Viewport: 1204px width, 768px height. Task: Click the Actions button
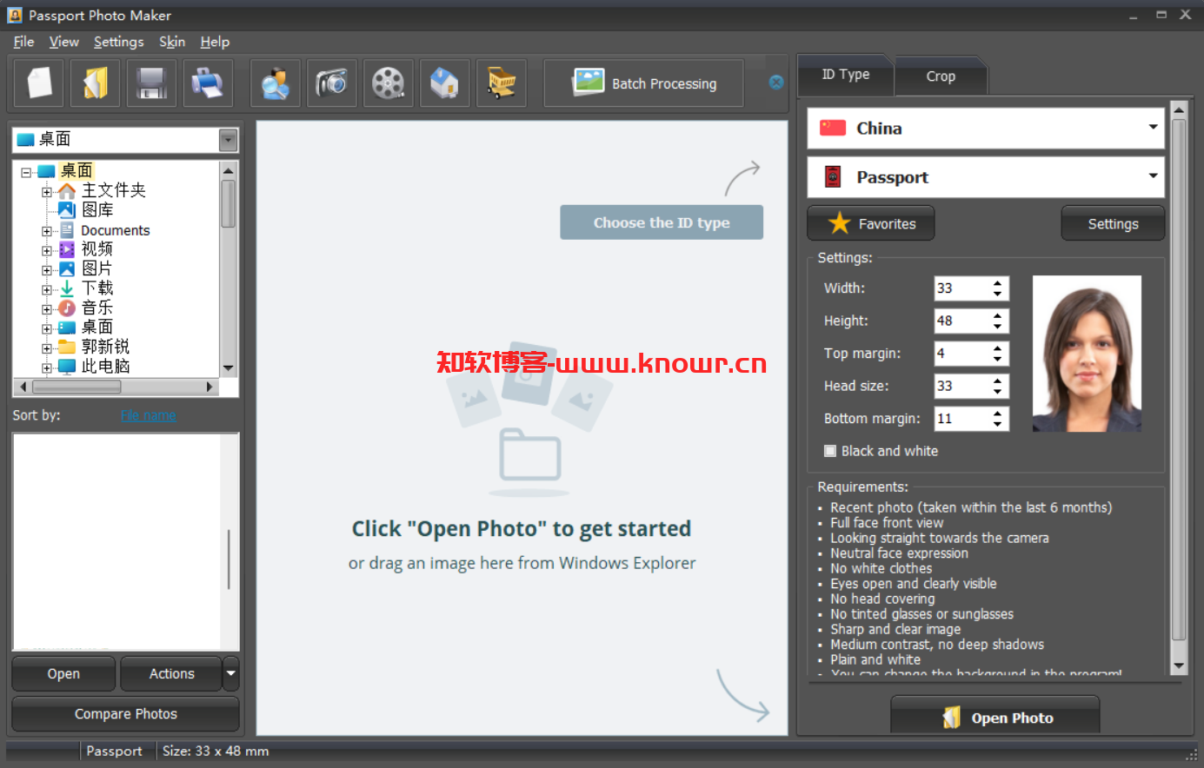(171, 673)
